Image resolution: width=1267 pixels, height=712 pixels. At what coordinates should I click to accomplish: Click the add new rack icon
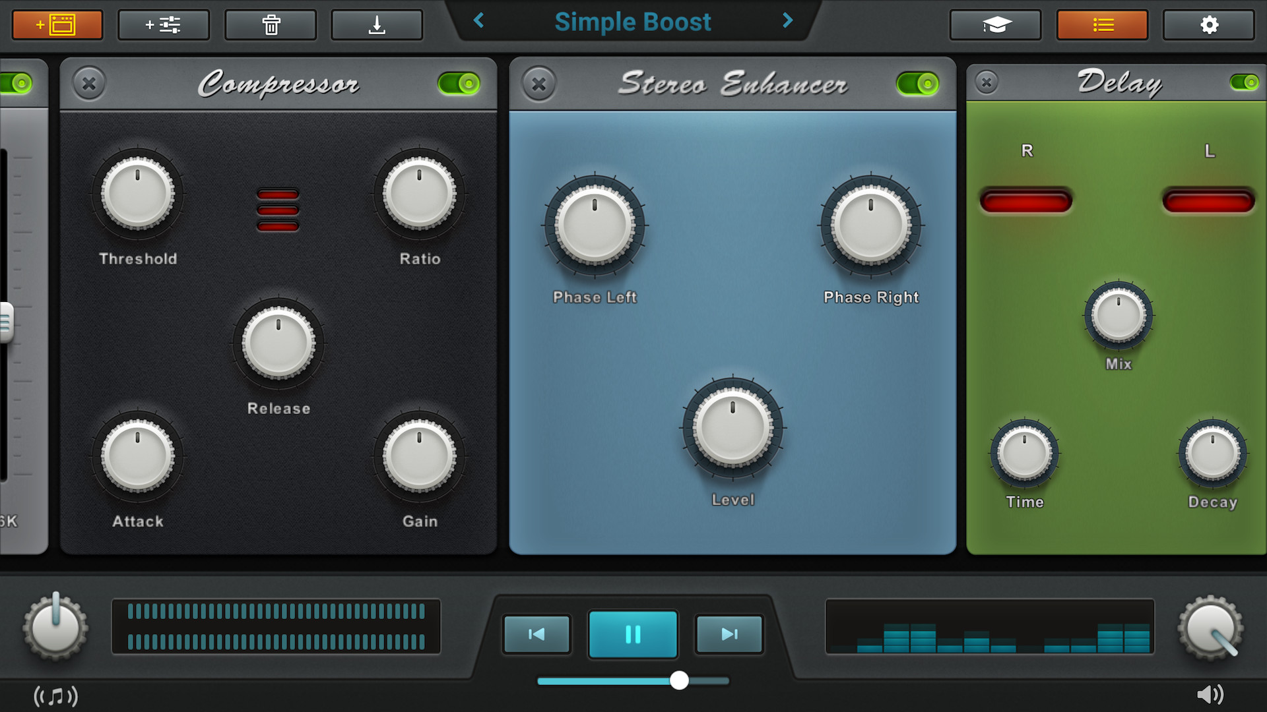(57, 24)
